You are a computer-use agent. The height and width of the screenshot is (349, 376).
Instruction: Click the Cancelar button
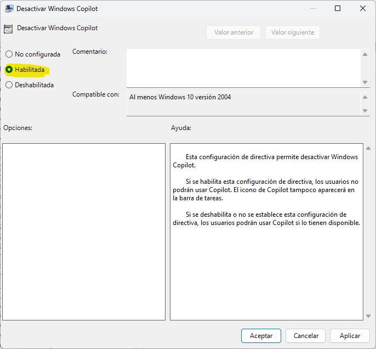click(306, 336)
